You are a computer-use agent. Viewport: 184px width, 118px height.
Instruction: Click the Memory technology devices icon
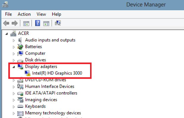pyautogui.click(x=20, y=114)
